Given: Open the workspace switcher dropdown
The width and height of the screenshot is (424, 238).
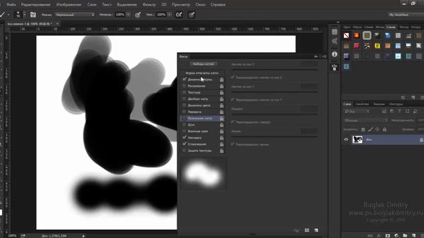Looking at the screenshot, I should click(405, 15).
